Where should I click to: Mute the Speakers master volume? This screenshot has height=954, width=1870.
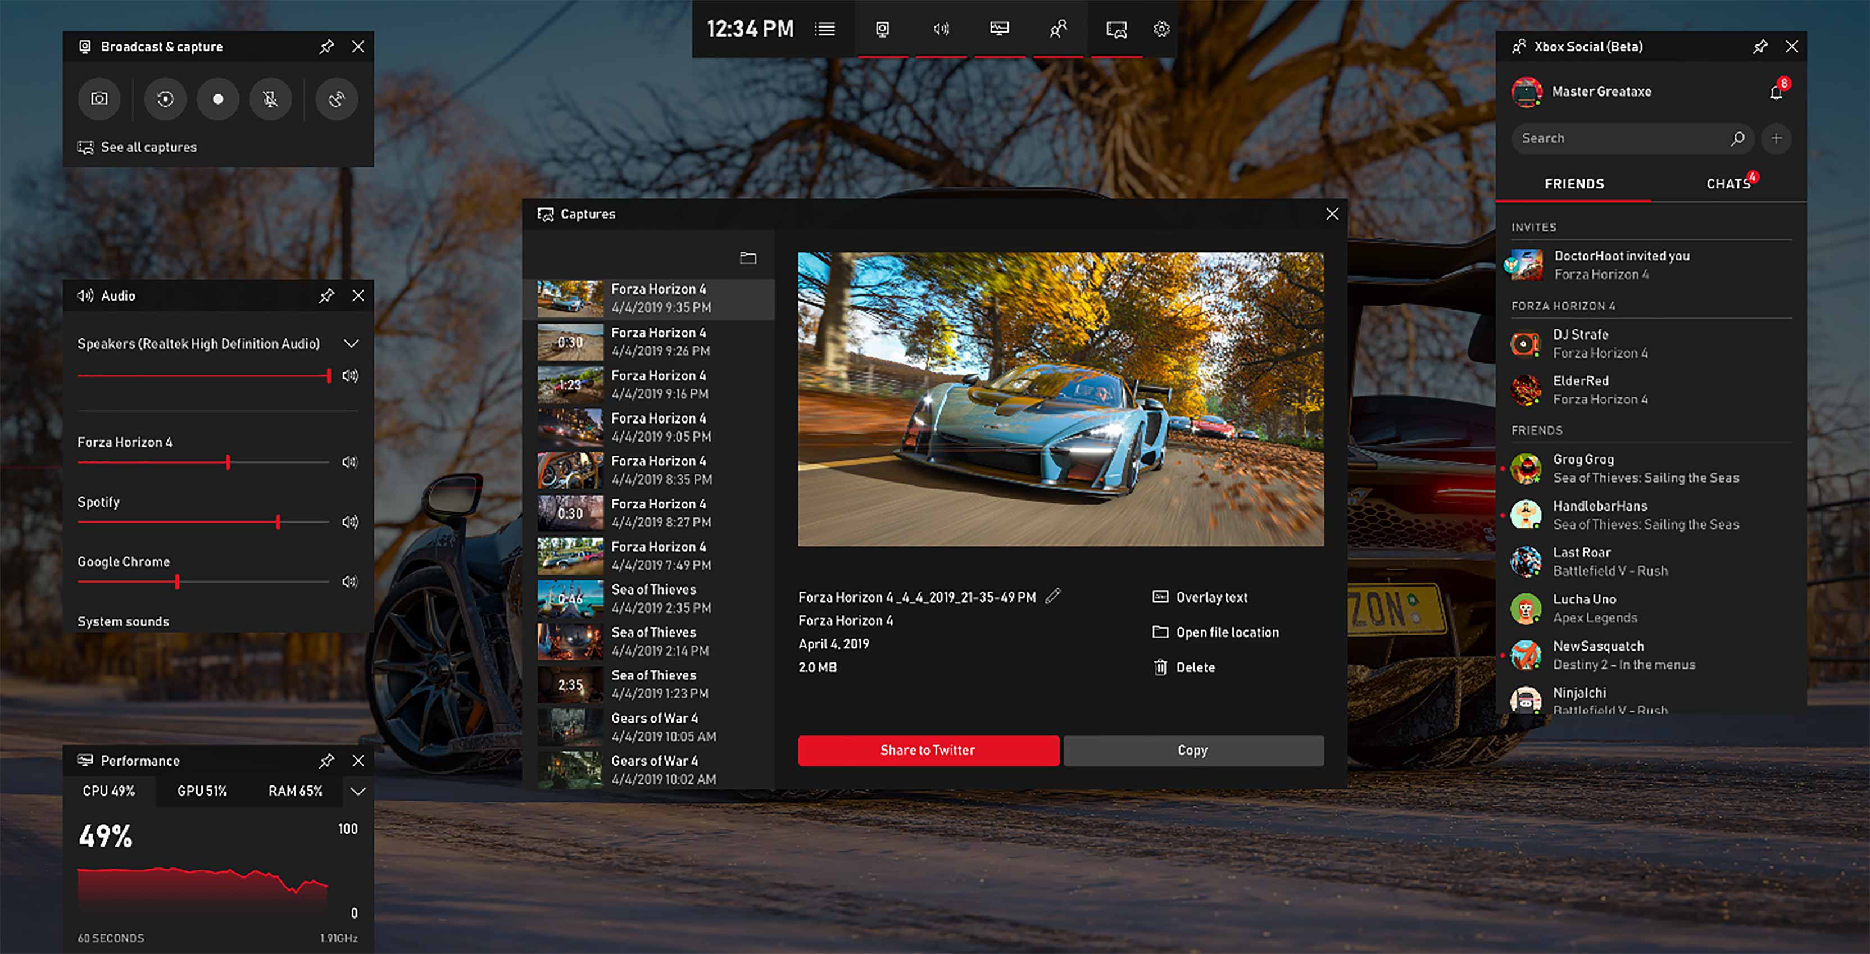click(350, 375)
